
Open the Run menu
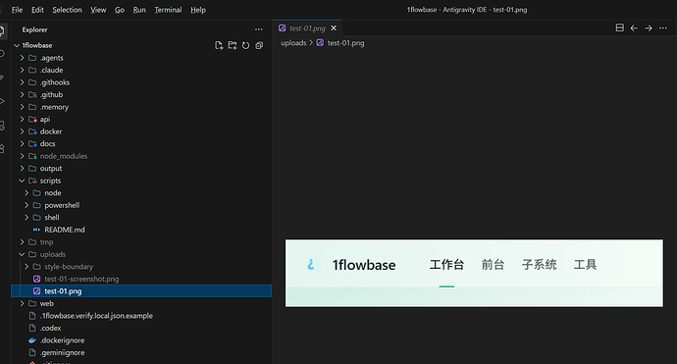(x=139, y=10)
